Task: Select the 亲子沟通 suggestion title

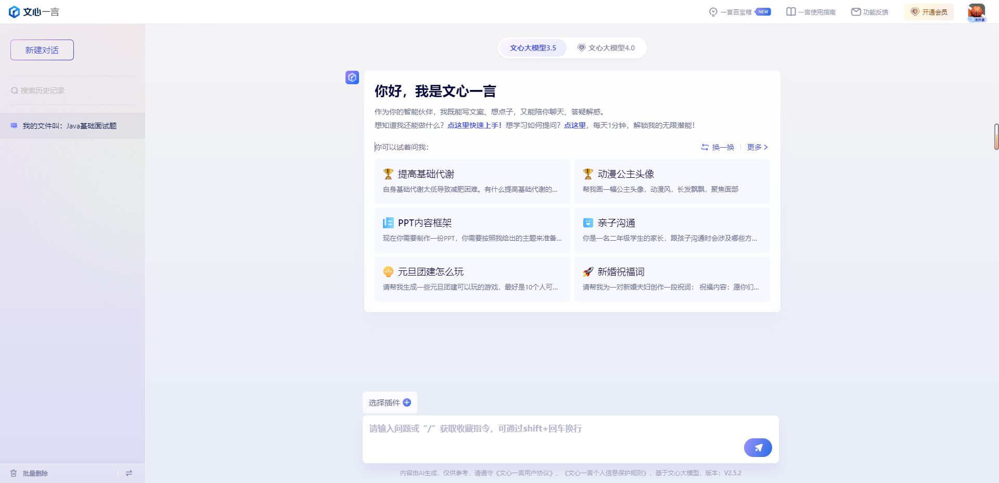Action: coord(617,223)
